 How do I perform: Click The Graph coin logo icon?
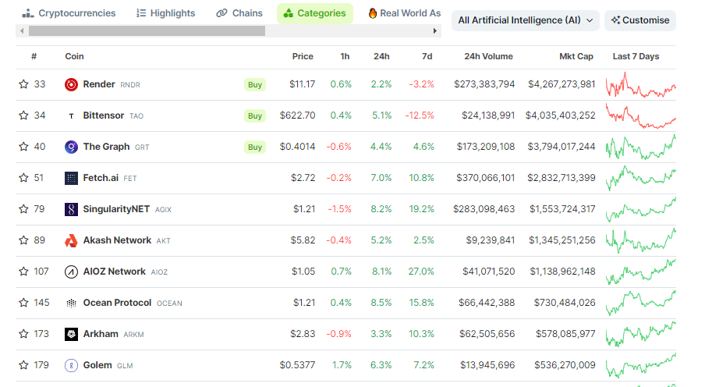tap(71, 147)
